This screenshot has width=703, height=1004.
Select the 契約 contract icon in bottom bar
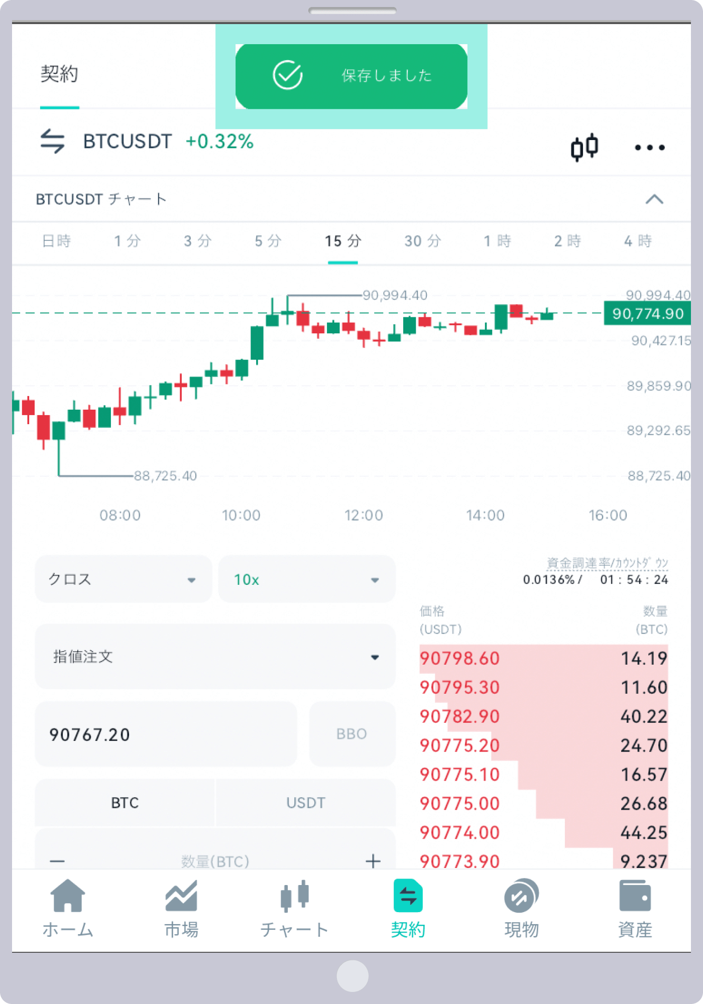(x=408, y=895)
